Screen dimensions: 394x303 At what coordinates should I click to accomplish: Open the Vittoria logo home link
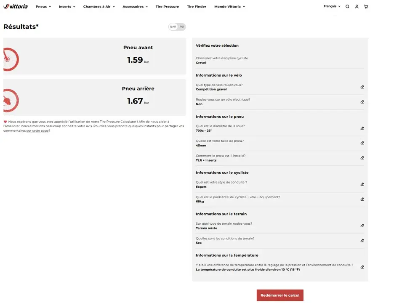pyautogui.click(x=16, y=7)
